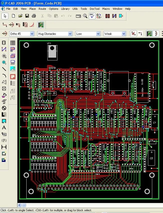Select the Place Cutout tool
This screenshot has height=213, width=163.
(4, 101)
